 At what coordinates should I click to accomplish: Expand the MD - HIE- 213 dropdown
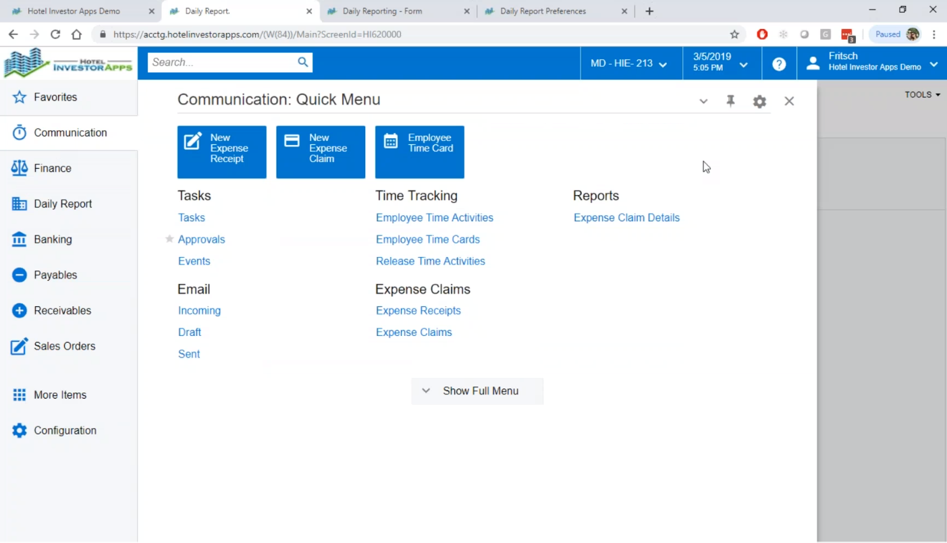coord(628,63)
